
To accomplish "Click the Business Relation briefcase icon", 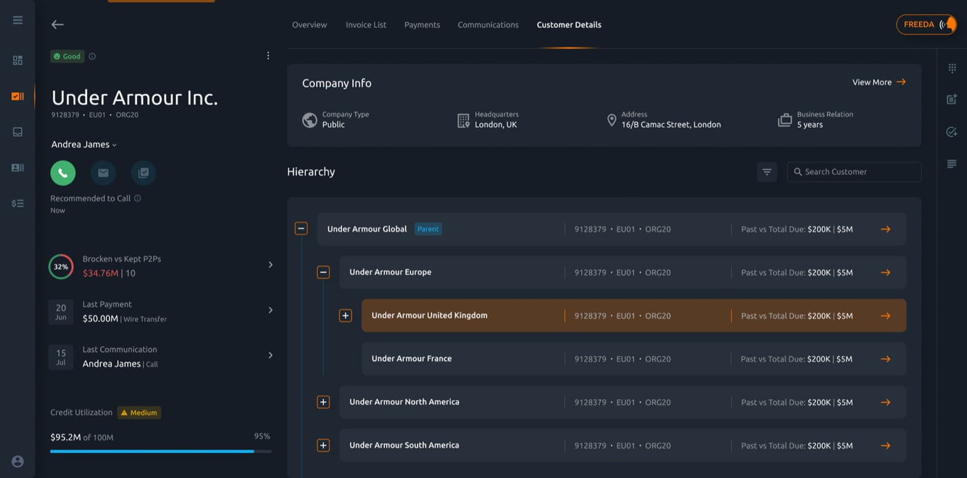I will pos(785,120).
